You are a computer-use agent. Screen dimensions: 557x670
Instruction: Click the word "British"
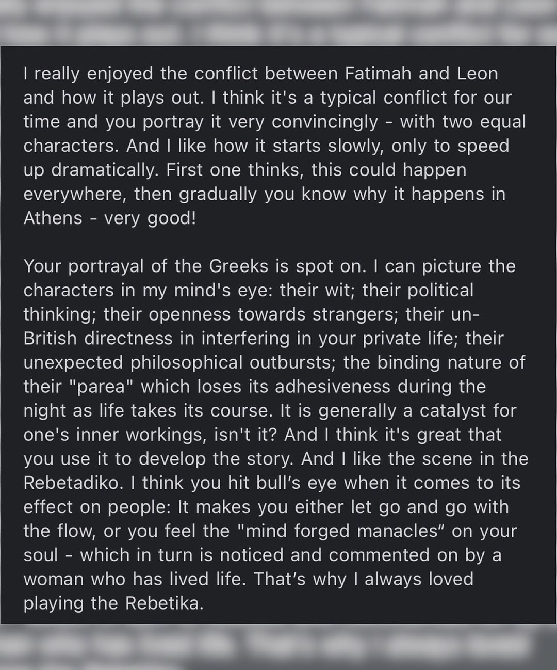point(50,338)
